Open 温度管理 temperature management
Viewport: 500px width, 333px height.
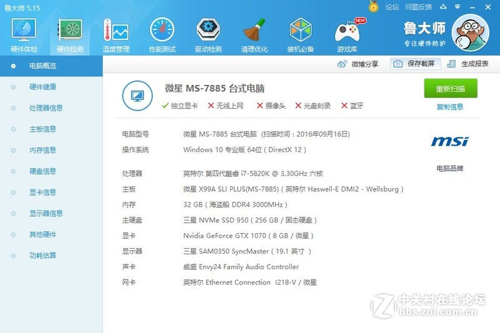[116, 35]
